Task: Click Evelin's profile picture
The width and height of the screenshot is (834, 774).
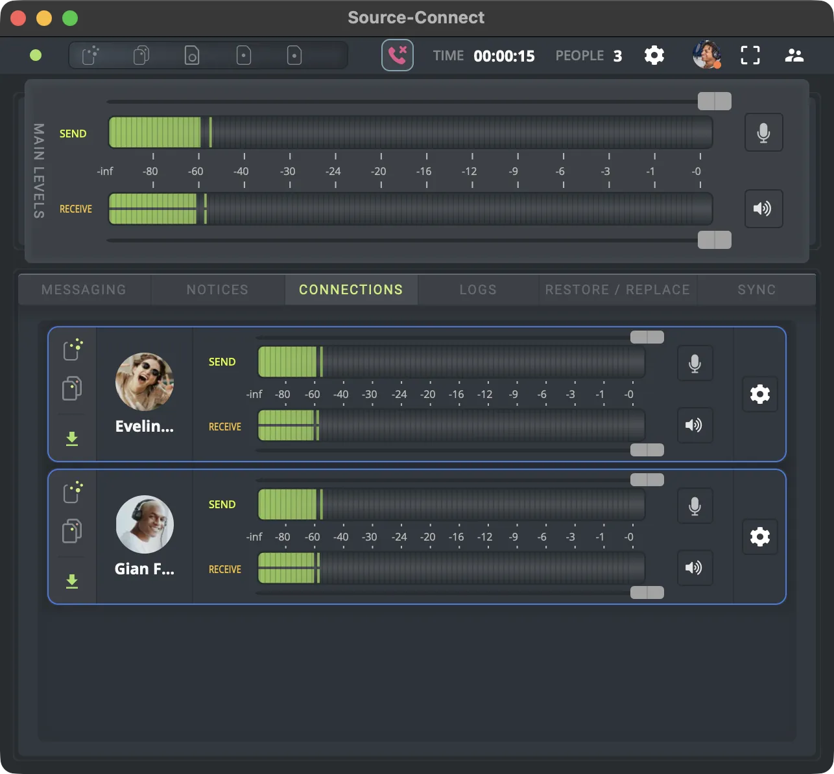Action: [x=145, y=382]
